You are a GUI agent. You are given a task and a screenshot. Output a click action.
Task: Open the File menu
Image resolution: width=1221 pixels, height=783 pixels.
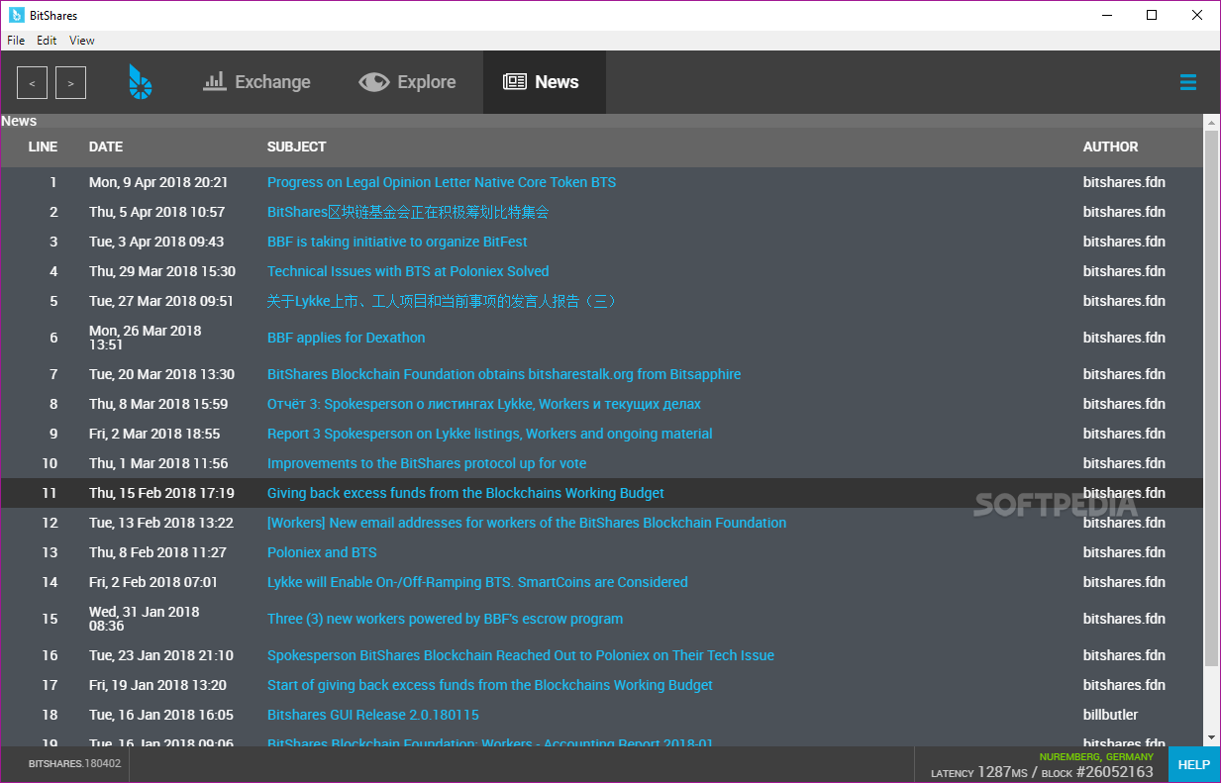(16, 41)
